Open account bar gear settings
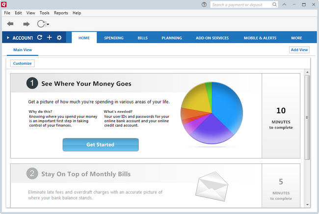The width and height of the screenshot is (319, 214). tap(59, 37)
